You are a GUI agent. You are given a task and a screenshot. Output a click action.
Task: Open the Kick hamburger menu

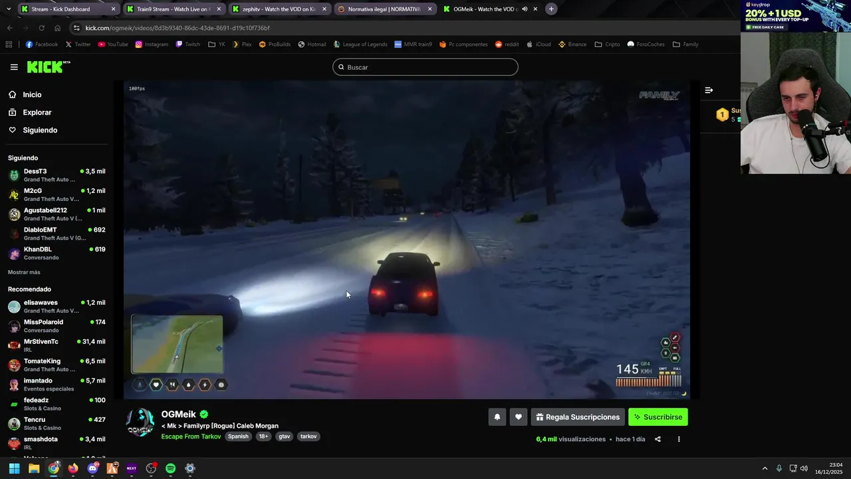click(x=14, y=67)
